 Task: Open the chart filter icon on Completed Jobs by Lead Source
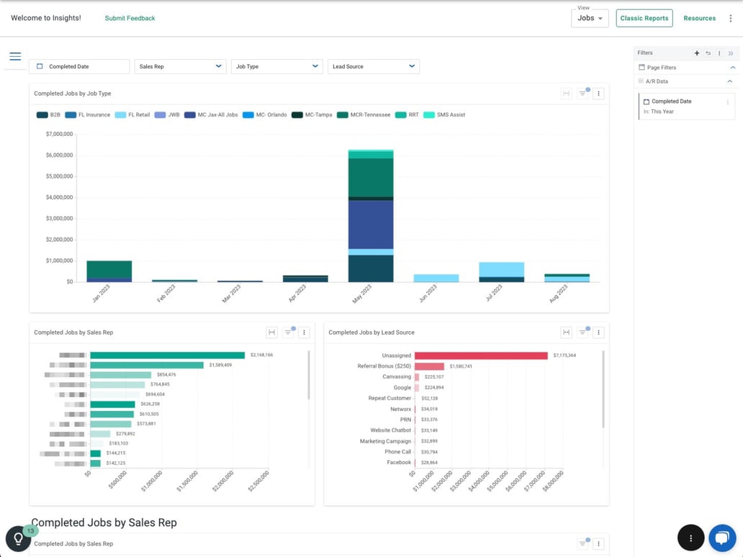(x=582, y=332)
